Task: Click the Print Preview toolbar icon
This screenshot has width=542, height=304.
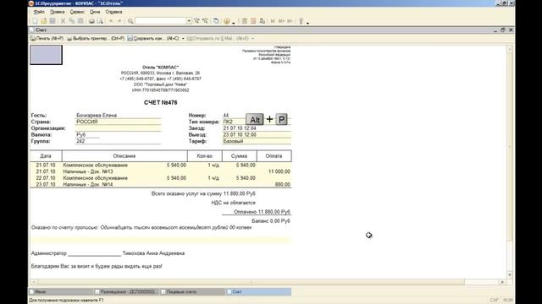Action: click(100, 21)
